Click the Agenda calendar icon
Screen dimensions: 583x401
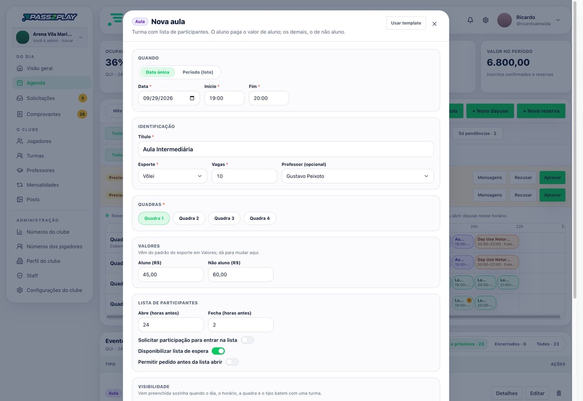[x=20, y=83]
